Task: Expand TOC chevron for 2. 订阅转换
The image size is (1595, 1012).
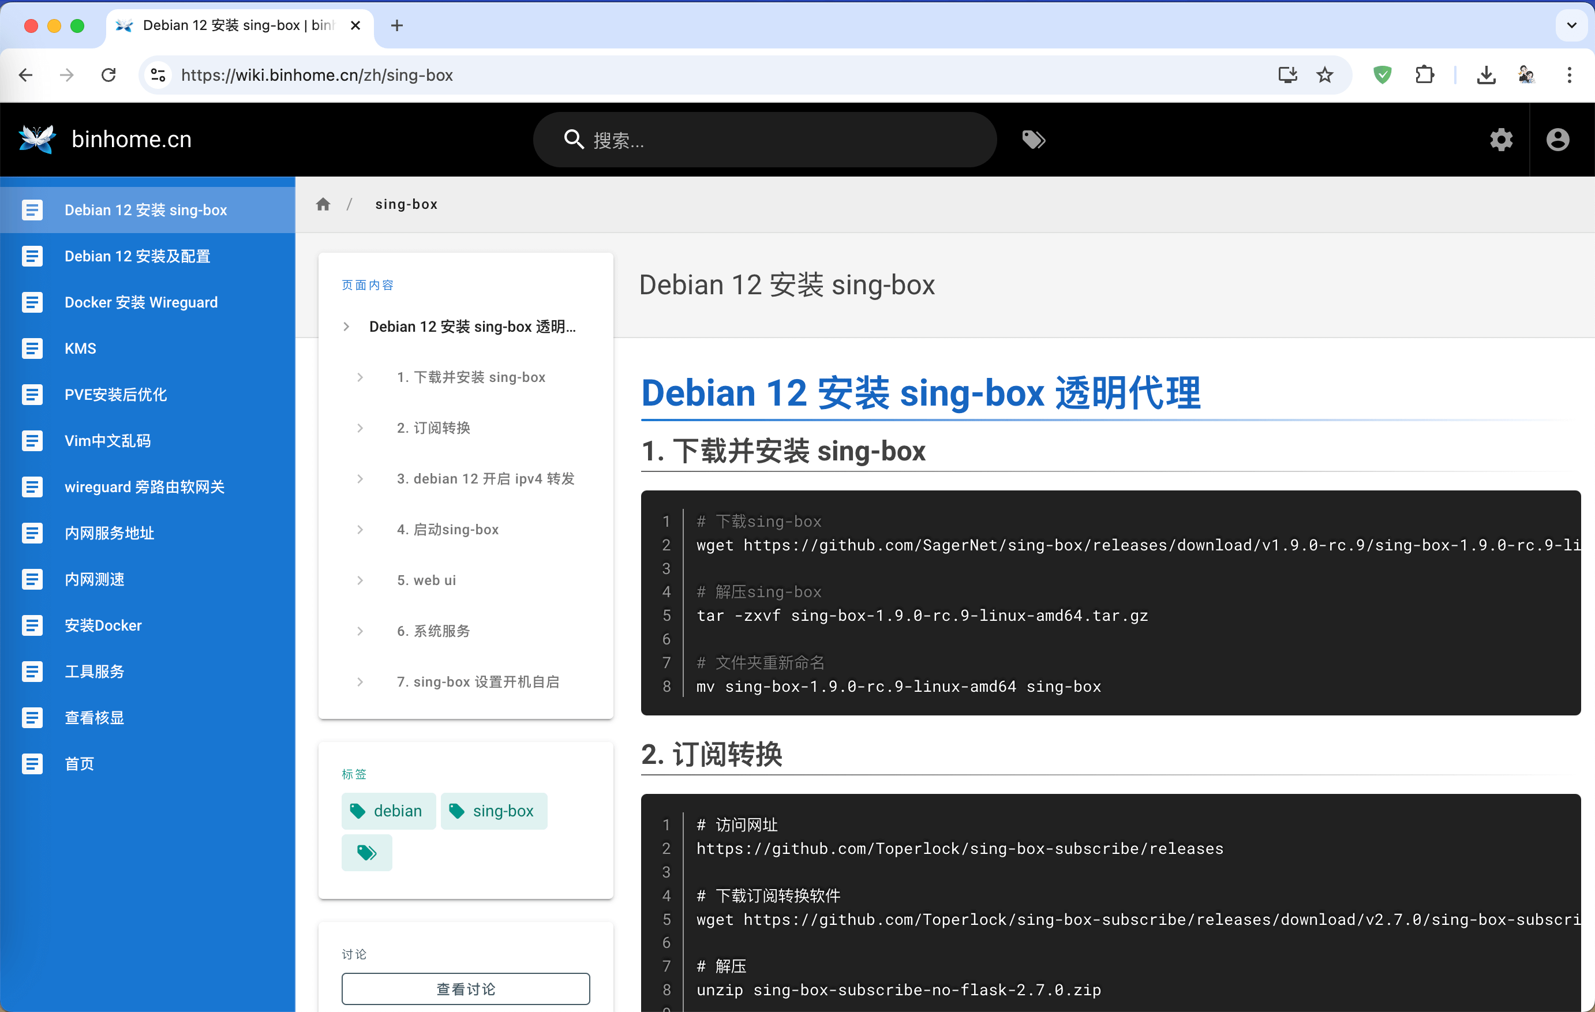Action: tap(360, 428)
